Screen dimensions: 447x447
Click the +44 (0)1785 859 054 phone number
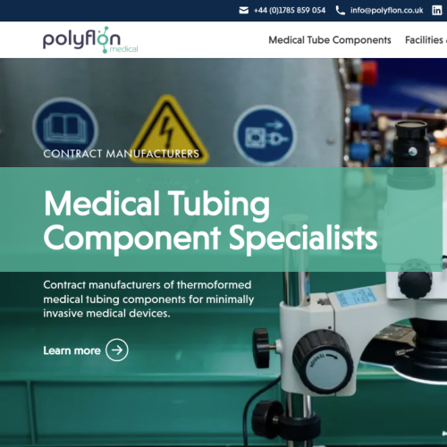290,11
